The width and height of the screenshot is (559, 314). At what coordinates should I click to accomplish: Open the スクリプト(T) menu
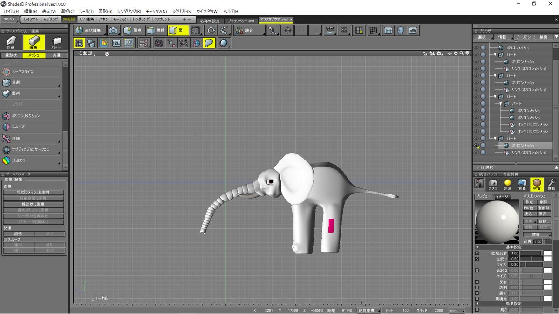click(183, 11)
